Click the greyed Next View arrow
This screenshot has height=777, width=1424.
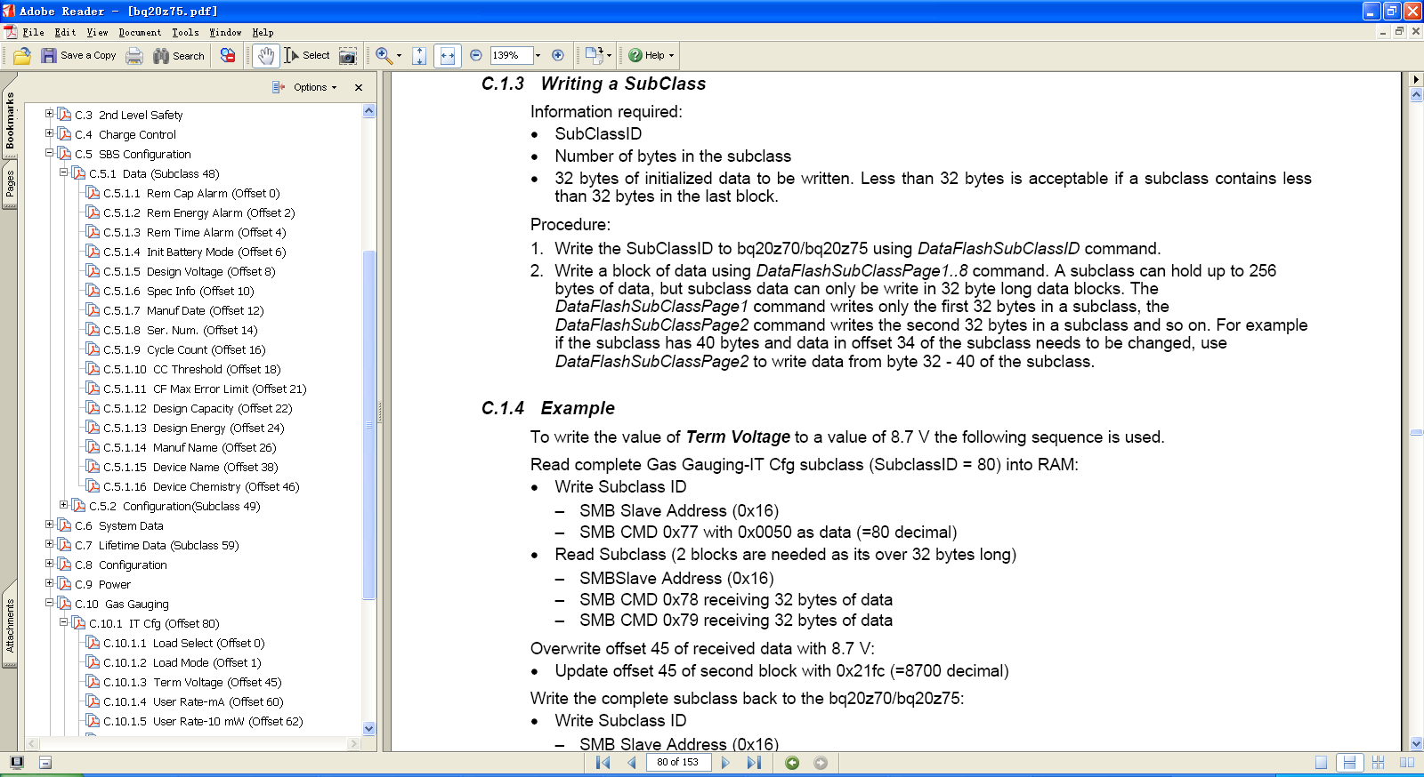821,763
